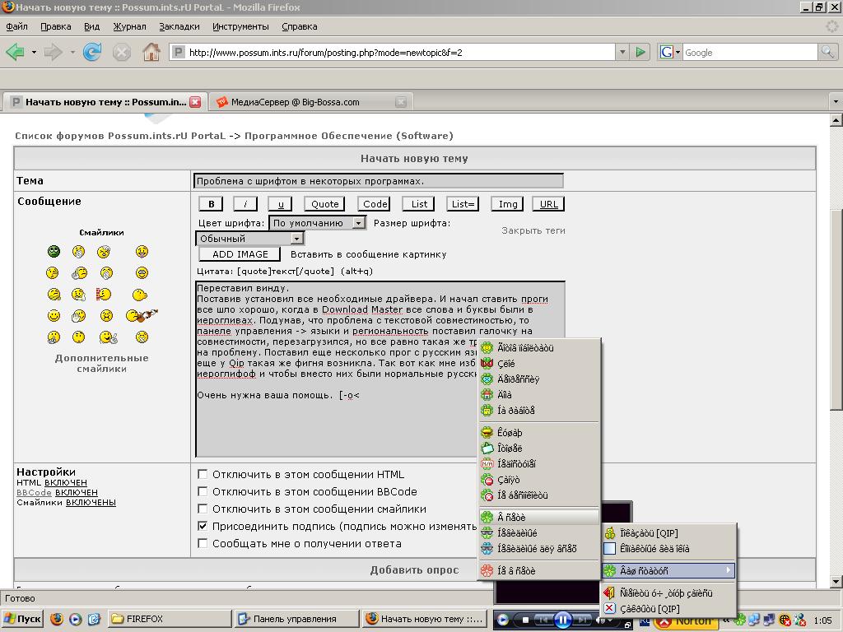Insert the green sick-face smiley
Screen dimensions: 843x632
[x=54, y=252]
